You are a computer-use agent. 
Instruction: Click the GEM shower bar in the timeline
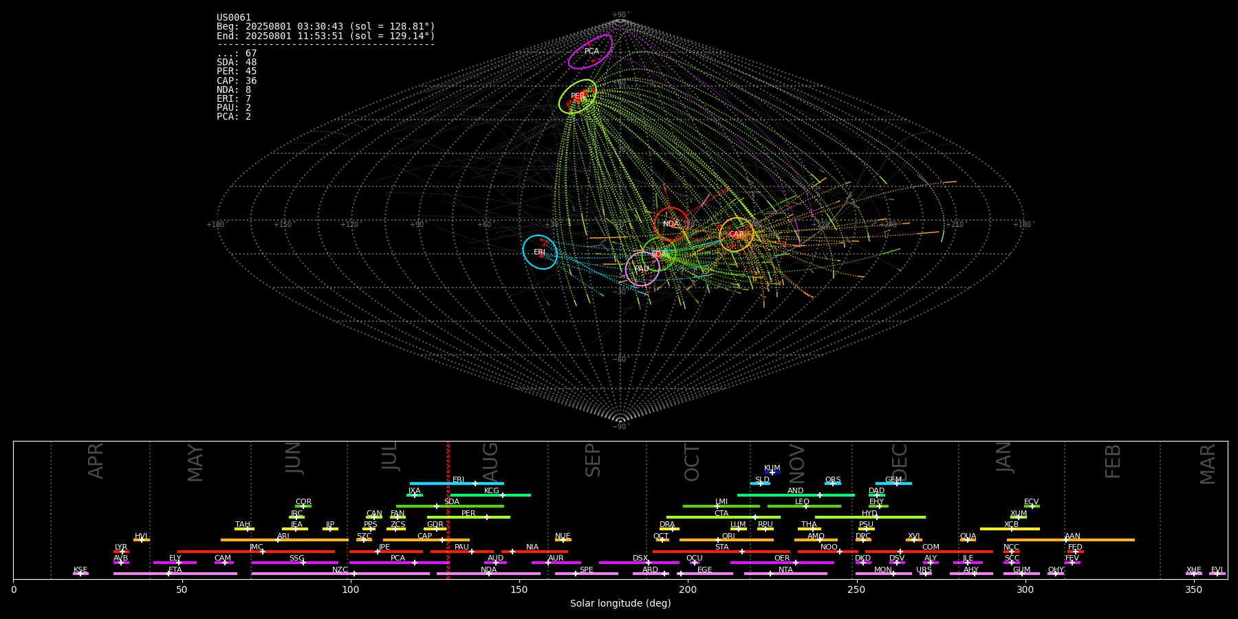tap(893, 484)
